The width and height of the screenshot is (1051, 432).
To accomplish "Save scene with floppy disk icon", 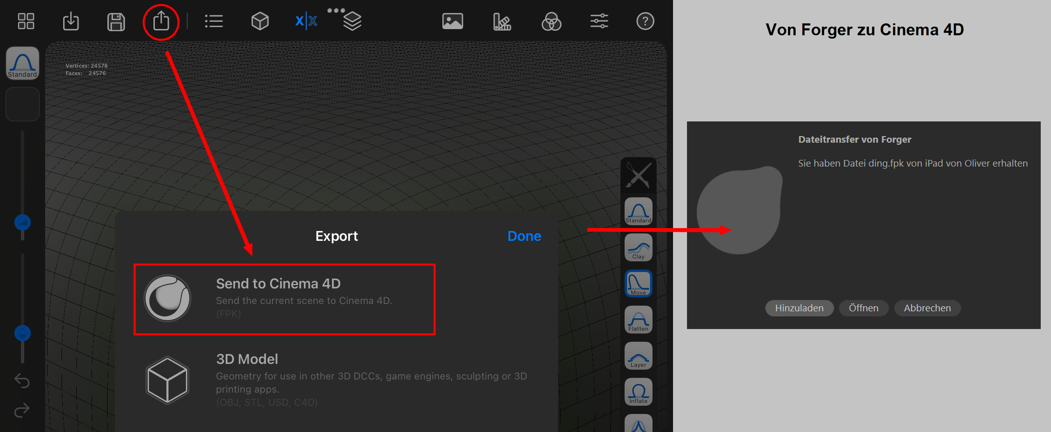I will point(116,22).
